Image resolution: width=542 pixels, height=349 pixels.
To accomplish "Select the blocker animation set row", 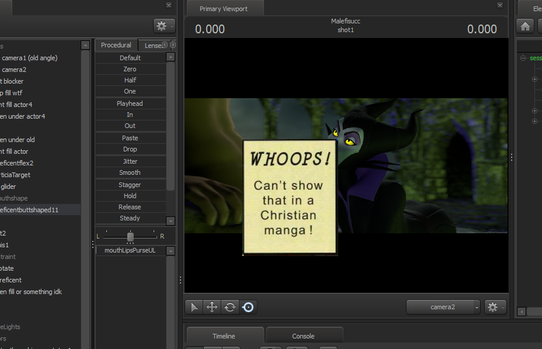I will (40, 81).
